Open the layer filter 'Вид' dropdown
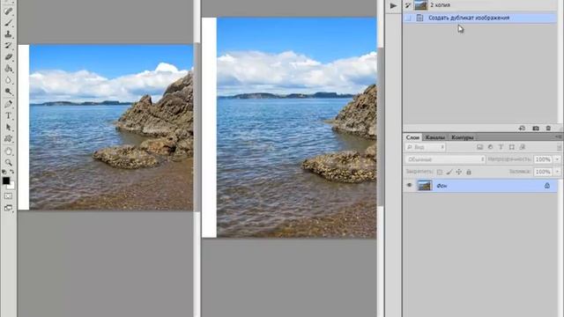The image size is (564, 317). 425,147
